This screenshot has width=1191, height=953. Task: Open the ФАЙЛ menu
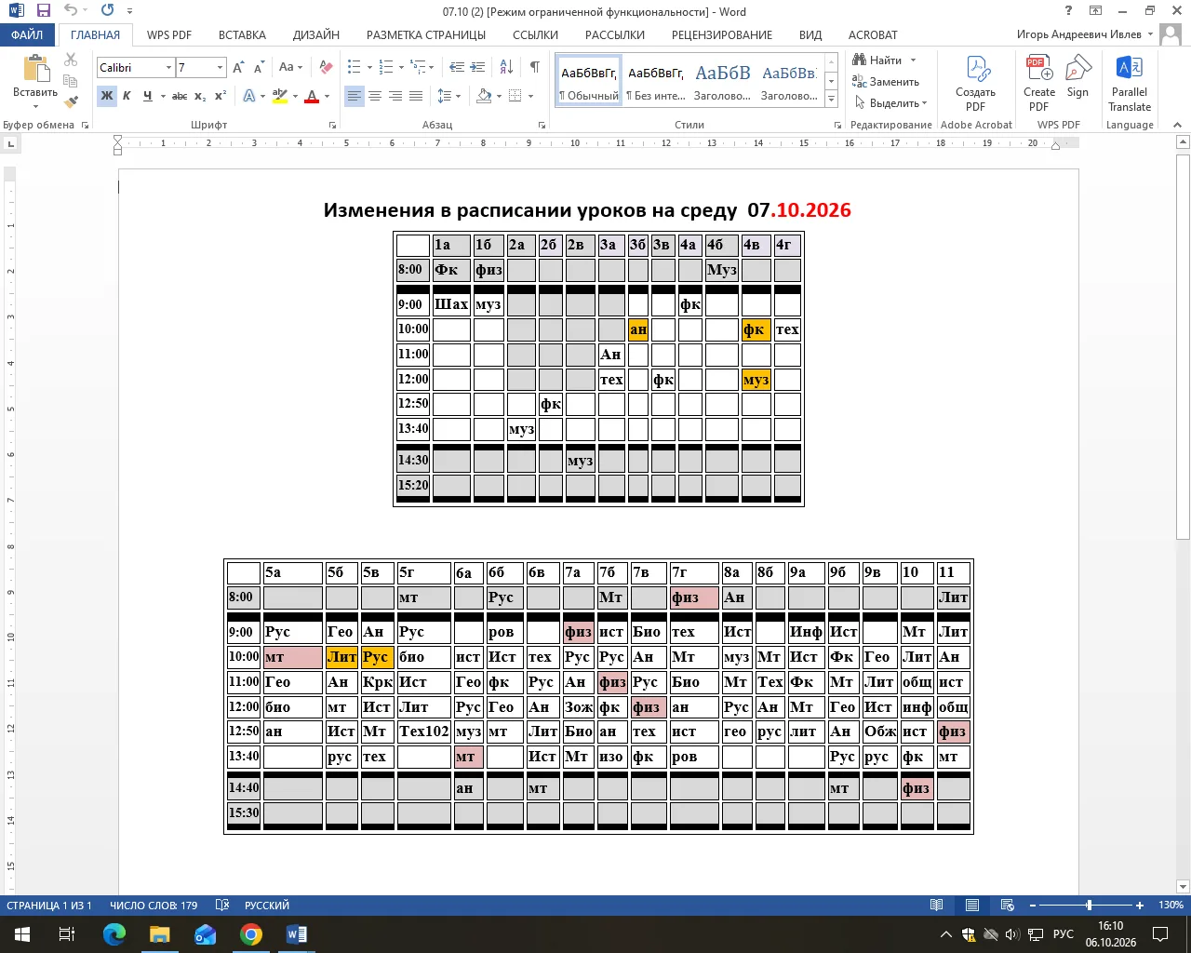27,34
